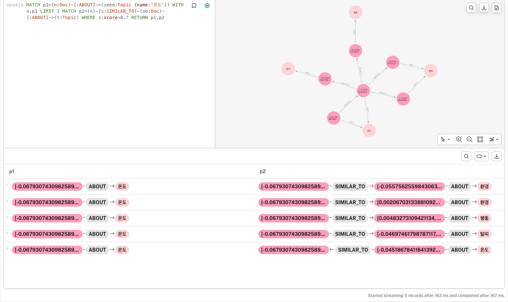Image resolution: width=508 pixels, height=302 pixels.
Task: Click [0.00483273109421134 node chip in p2
Action: click(x=409, y=218)
